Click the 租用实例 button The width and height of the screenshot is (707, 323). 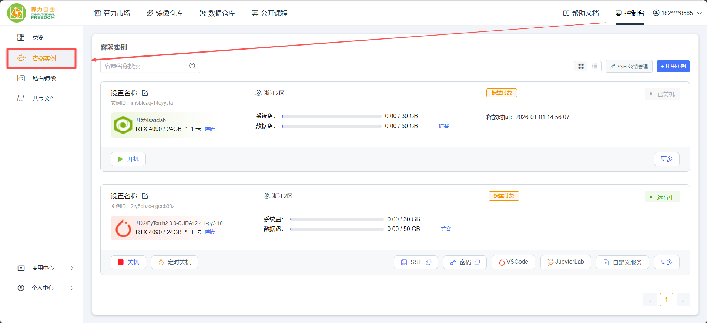point(673,66)
